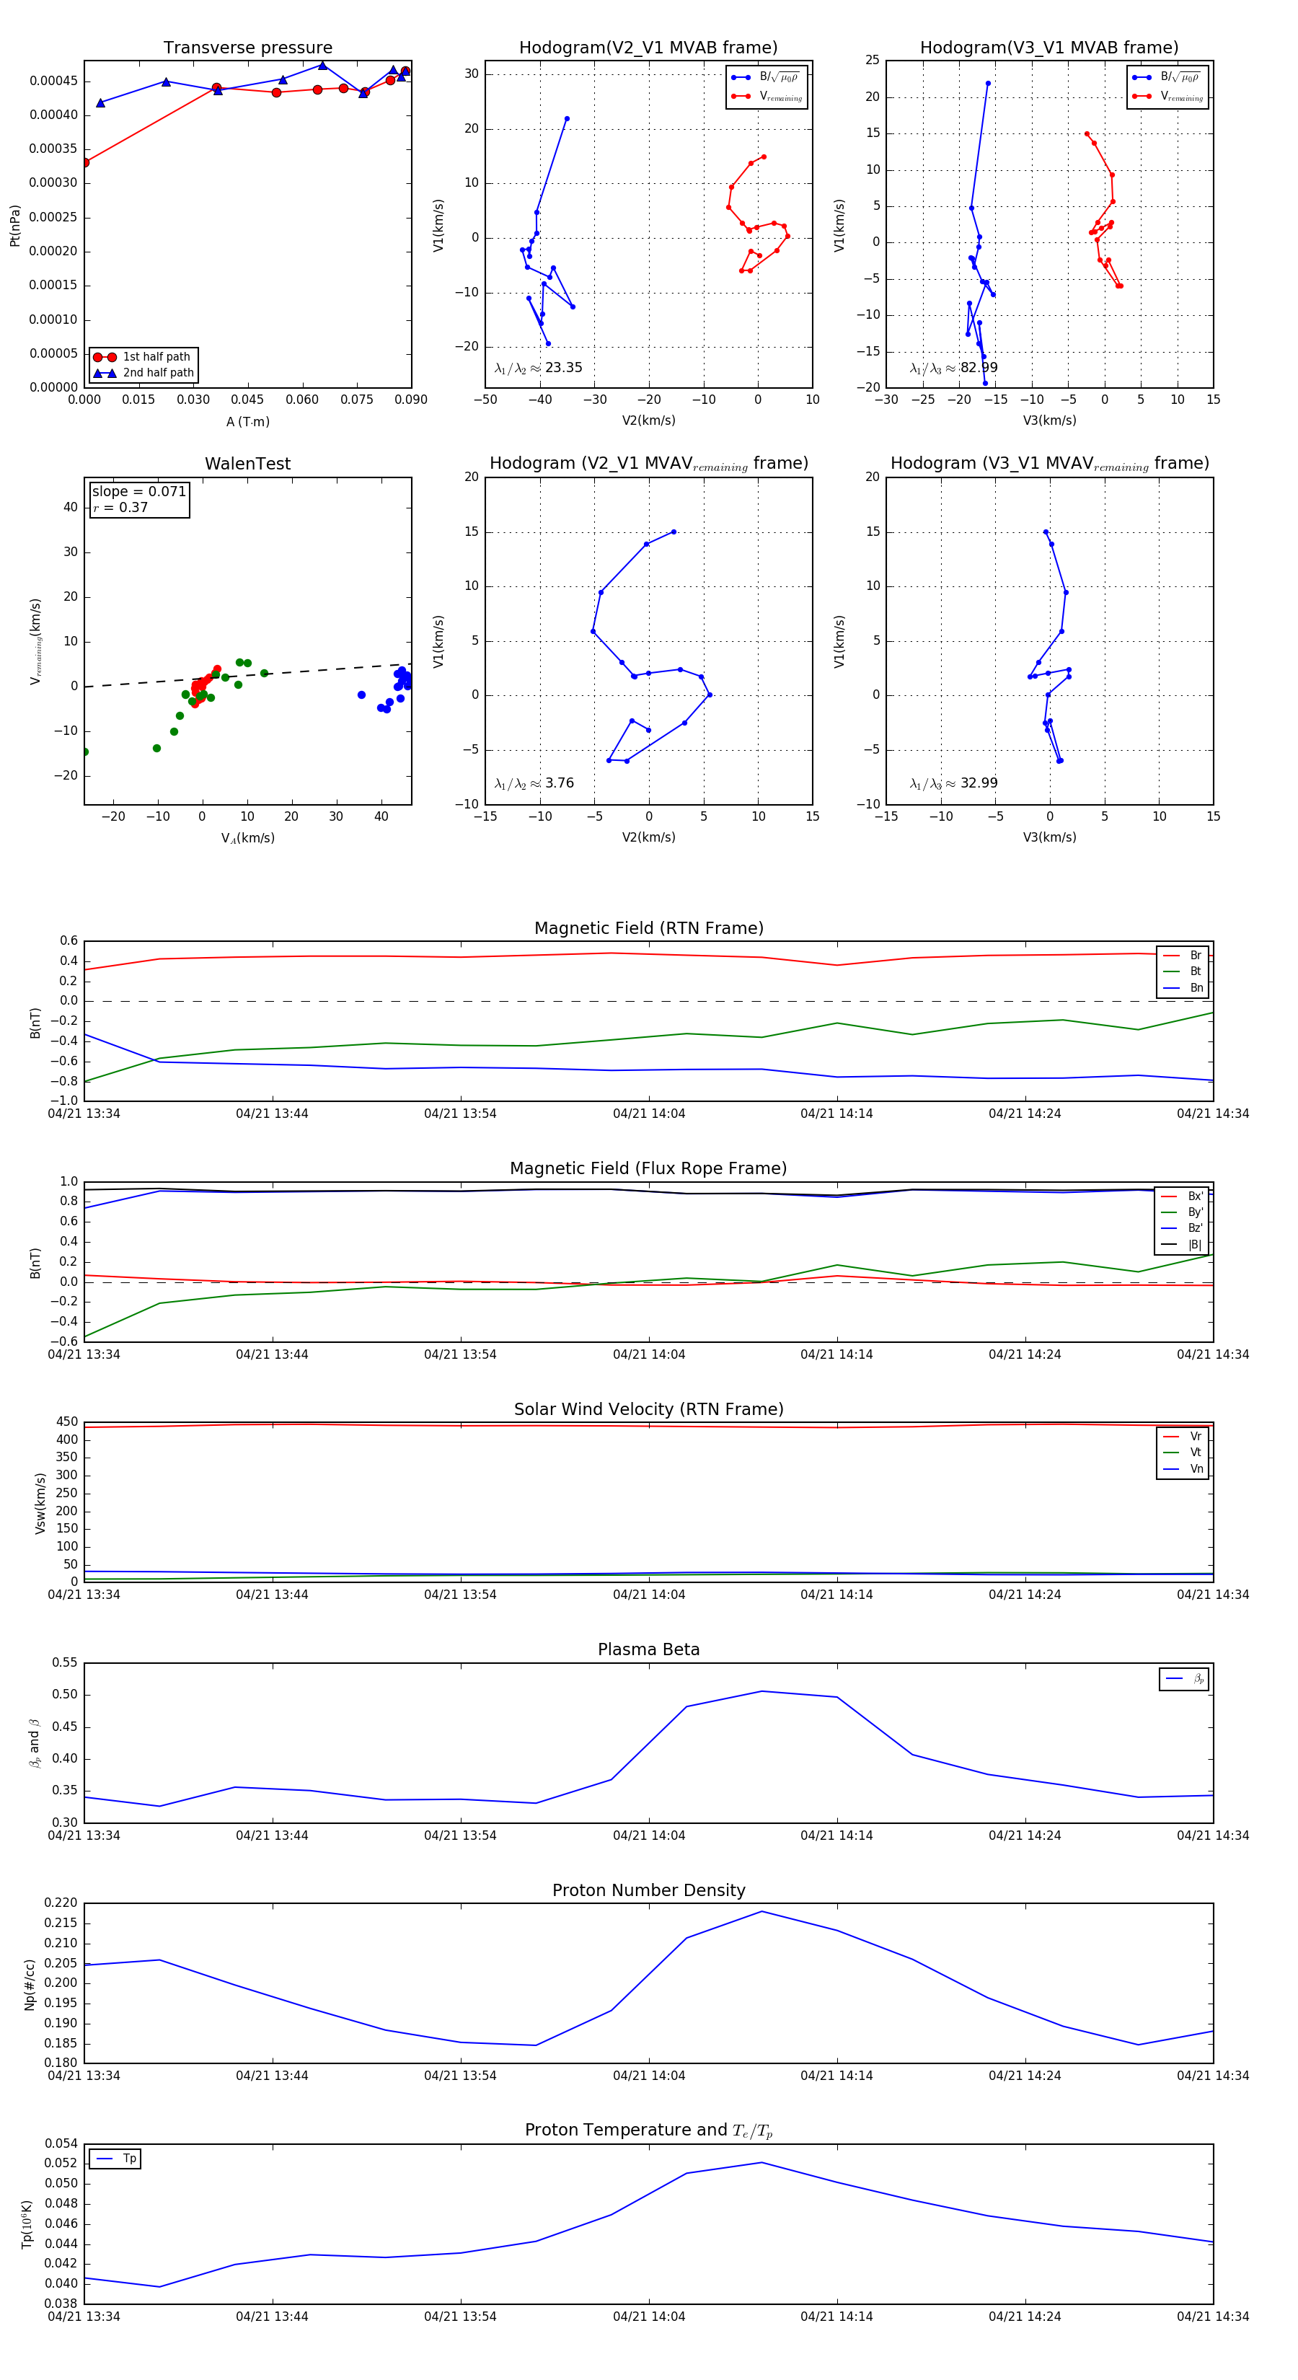
Task: Click 'Magnetic Field (RTN Frame)' title
Action: click(x=648, y=928)
